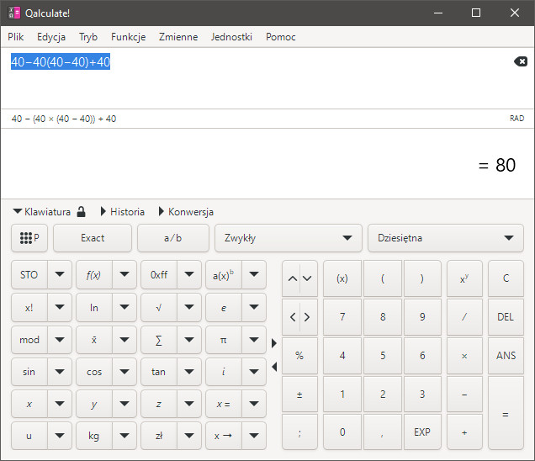Click the x to the power y button
The width and height of the screenshot is (535, 461).
pos(464,278)
